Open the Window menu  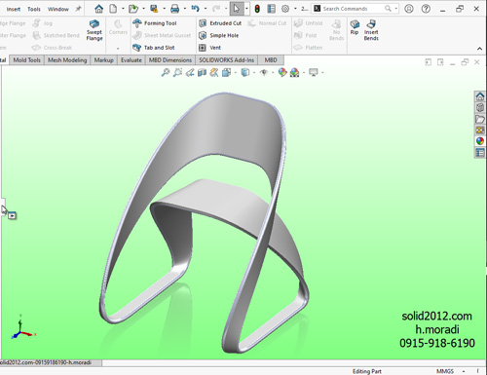pos(58,9)
